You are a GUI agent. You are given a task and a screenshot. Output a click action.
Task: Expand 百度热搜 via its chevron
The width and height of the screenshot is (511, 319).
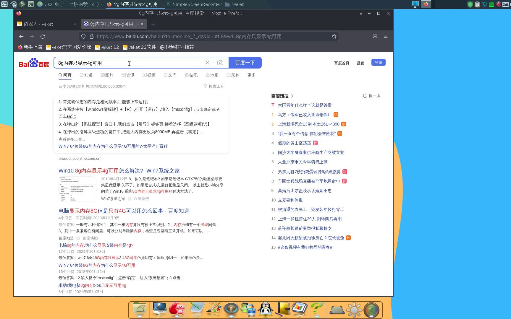click(x=292, y=96)
